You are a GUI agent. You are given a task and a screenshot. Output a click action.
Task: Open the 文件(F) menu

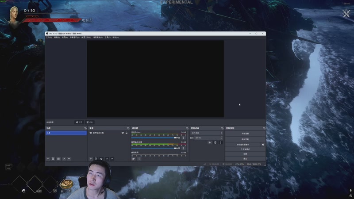point(49,38)
